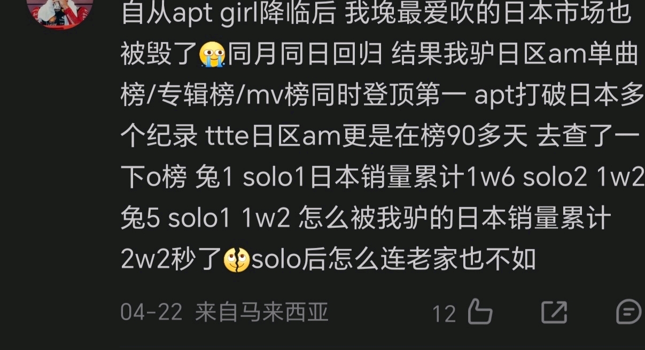Click the '来自马来西亚' location label

262,312
